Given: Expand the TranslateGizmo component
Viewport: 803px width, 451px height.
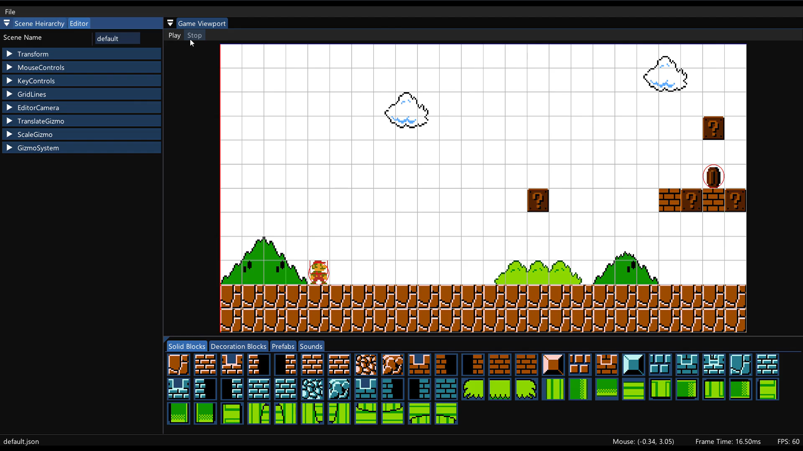Looking at the screenshot, I should pos(9,121).
